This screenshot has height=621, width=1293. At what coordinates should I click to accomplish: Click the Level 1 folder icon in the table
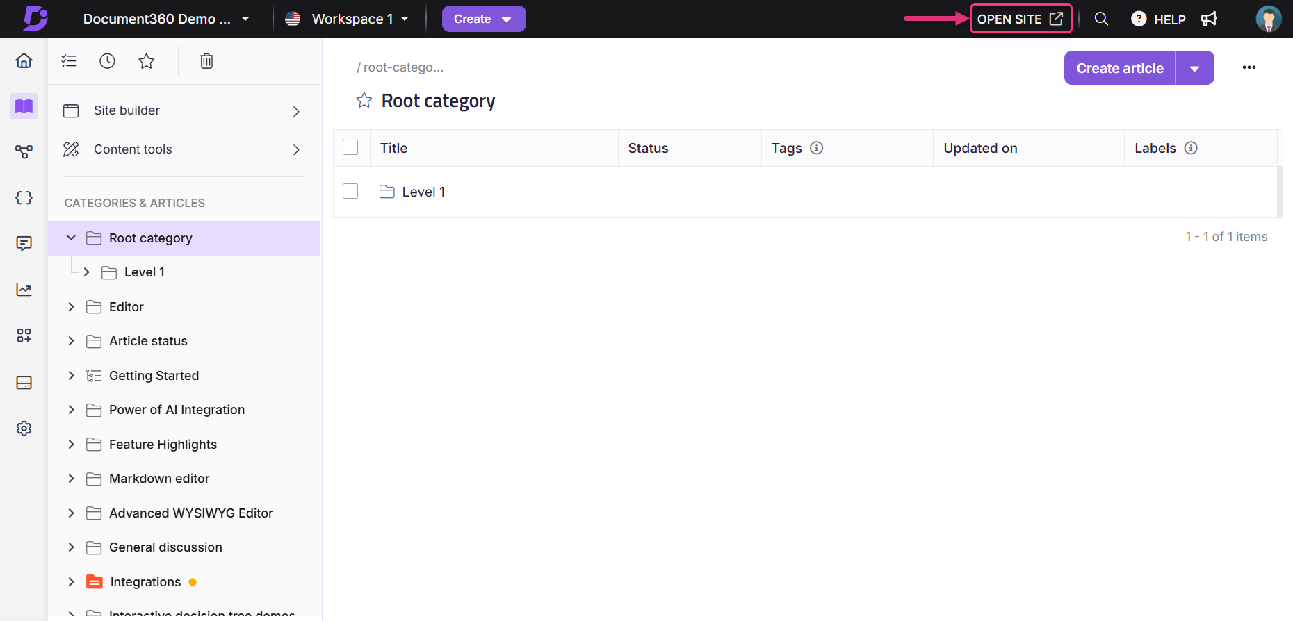pos(387,192)
